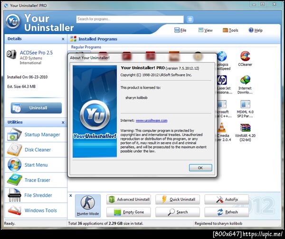
Task: Click 'Est. Size: 64.3 MB' text
Action: [21, 86]
